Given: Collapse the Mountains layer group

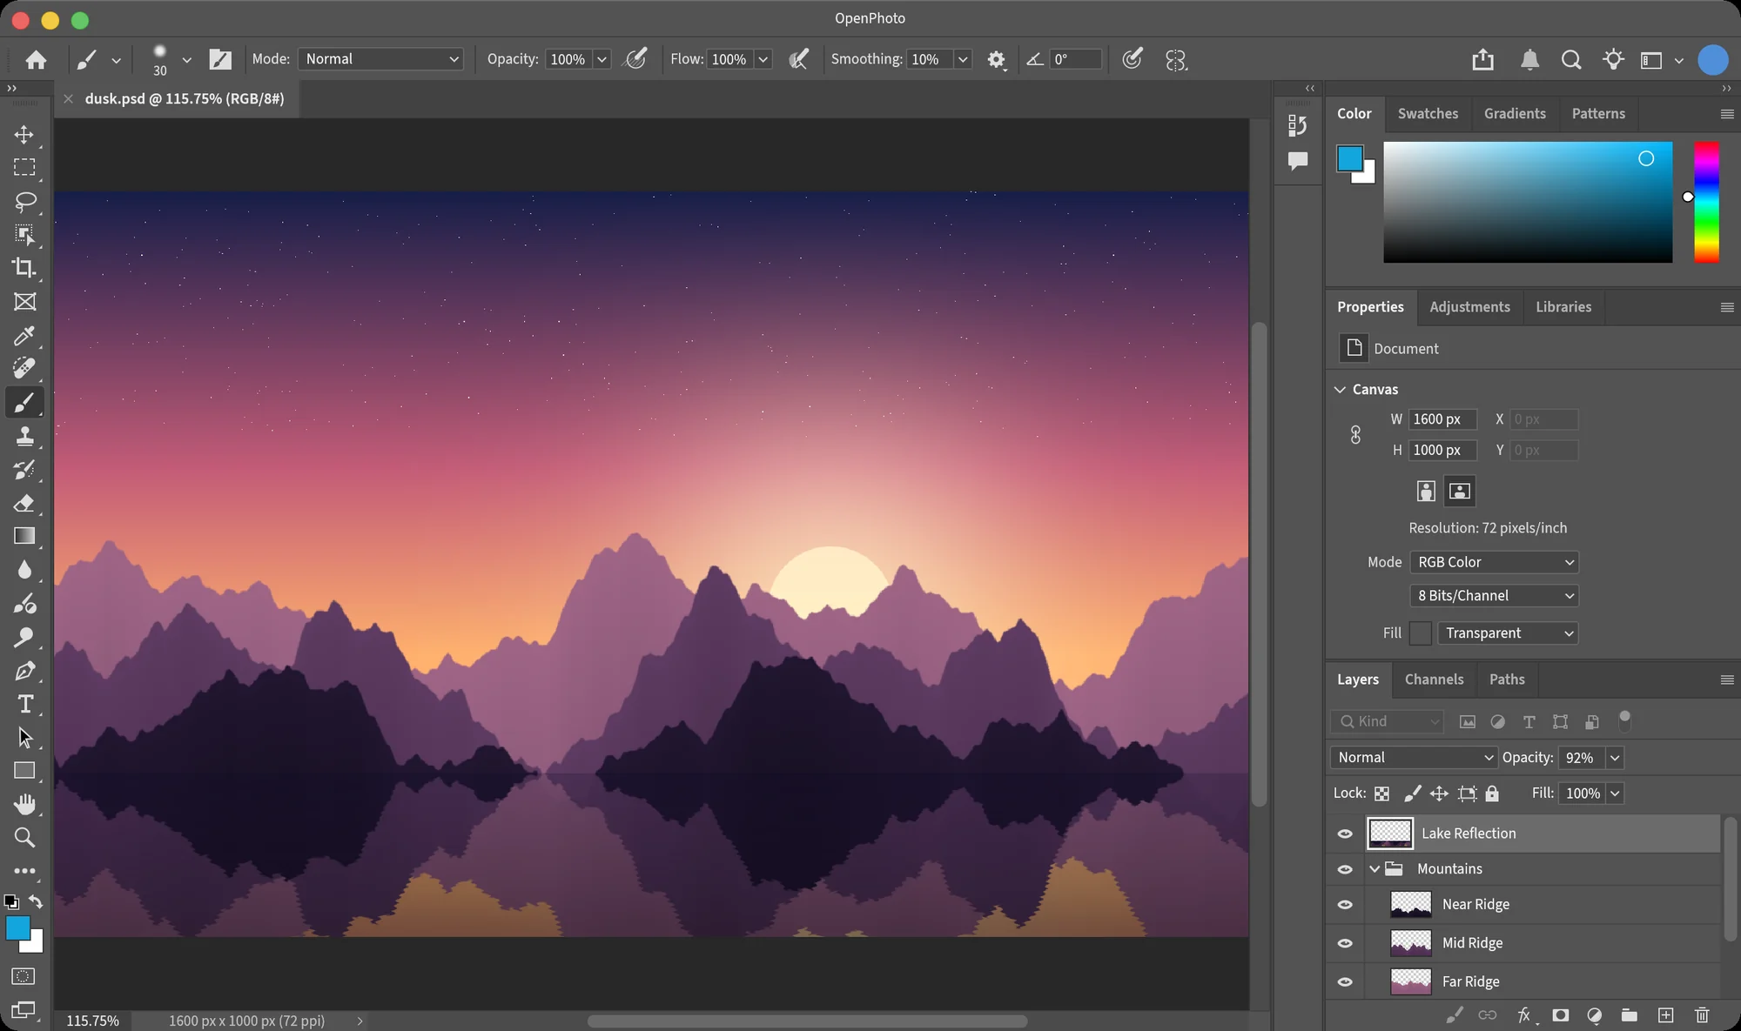Looking at the screenshot, I should 1375,869.
